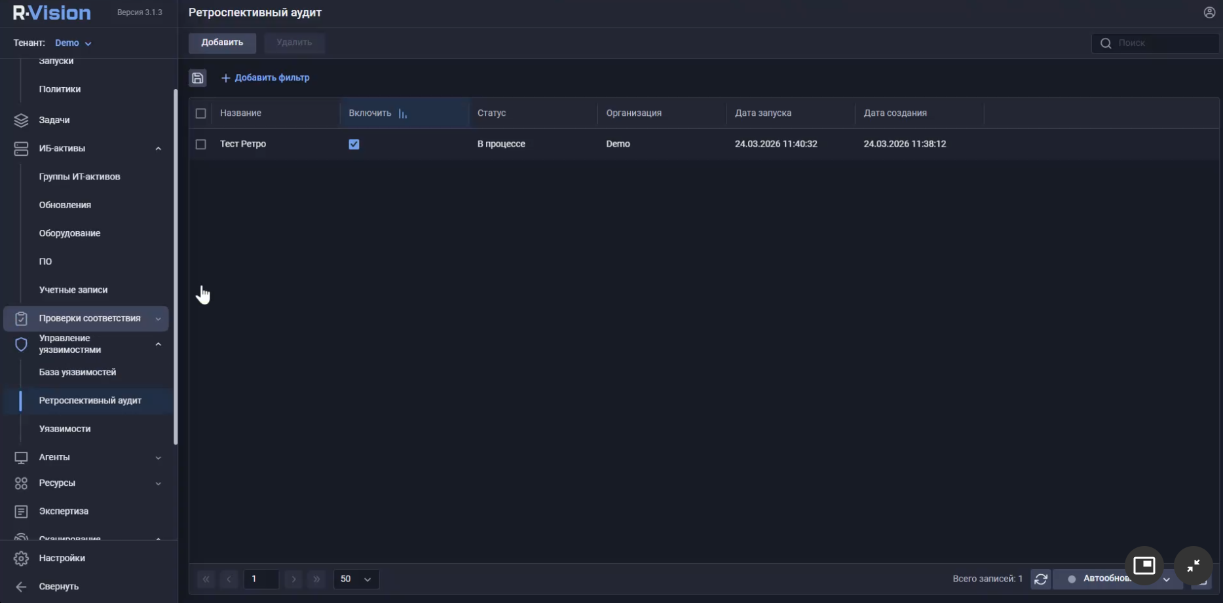Click the exit fullscreen icon

(x=1193, y=565)
